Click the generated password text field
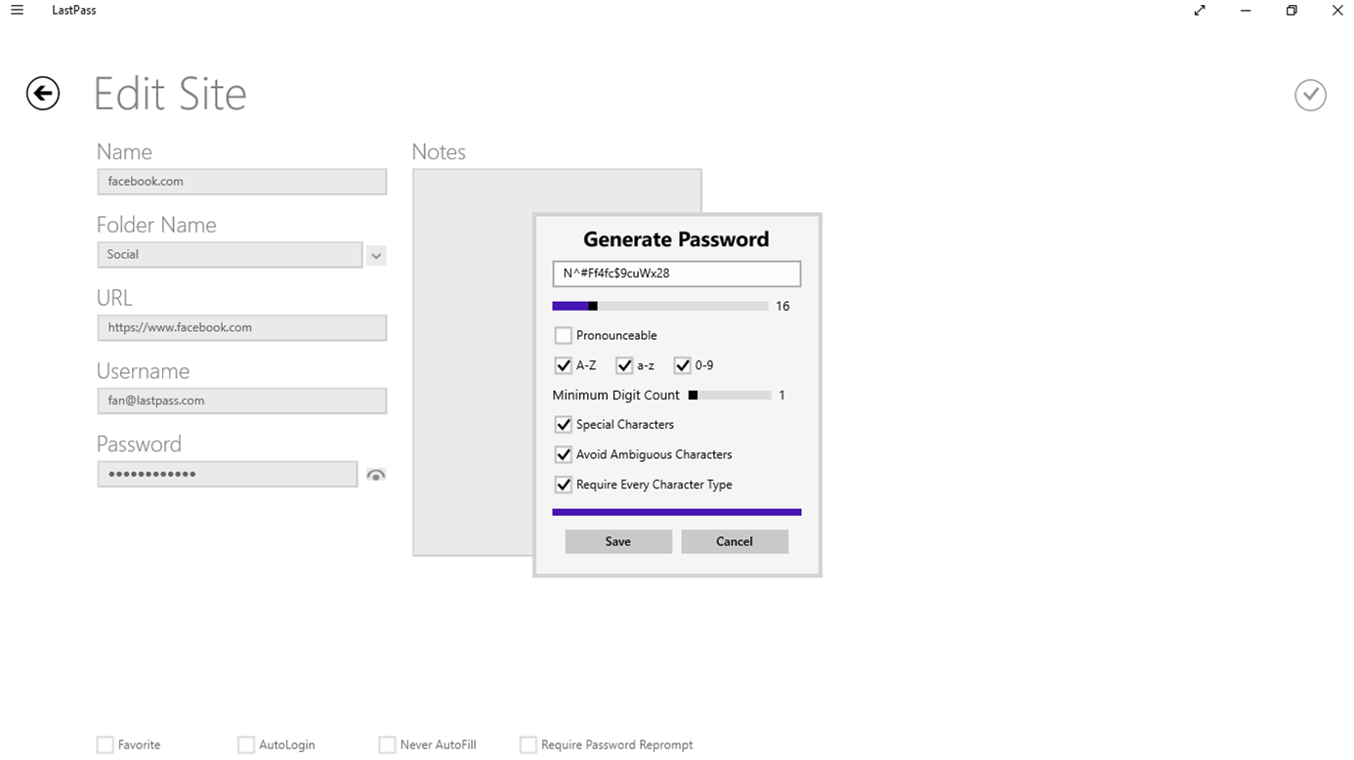 click(x=676, y=274)
